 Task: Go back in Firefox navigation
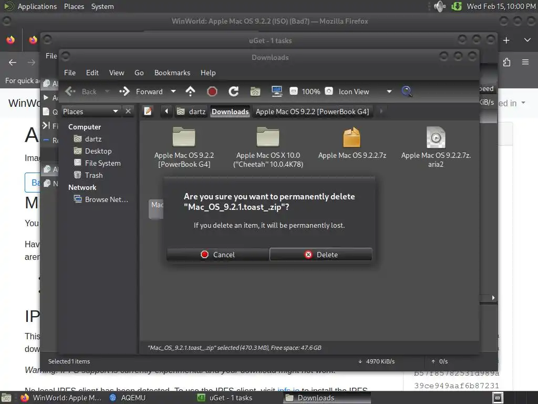[13, 62]
